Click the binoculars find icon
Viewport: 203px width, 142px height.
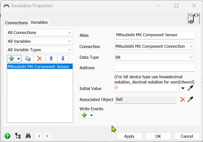[28, 136]
